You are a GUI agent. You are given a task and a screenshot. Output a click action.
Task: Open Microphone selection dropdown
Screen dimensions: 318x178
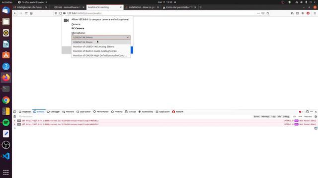coord(101,38)
